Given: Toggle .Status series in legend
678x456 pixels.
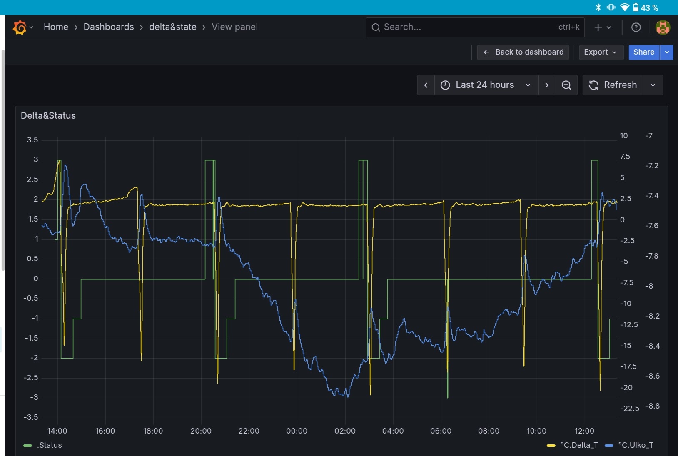Looking at the screenshot, I should tap(49, 445).
